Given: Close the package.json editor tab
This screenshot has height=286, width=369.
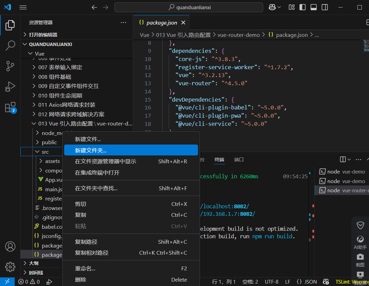Looking at the screenshot, I should pyautogui.click(x=183, y=23).
